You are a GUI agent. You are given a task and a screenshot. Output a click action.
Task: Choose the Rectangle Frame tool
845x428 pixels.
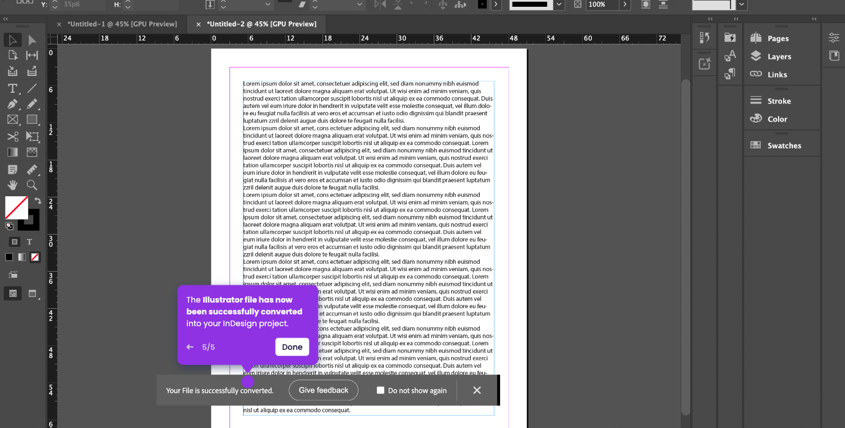tap(12, 120)
